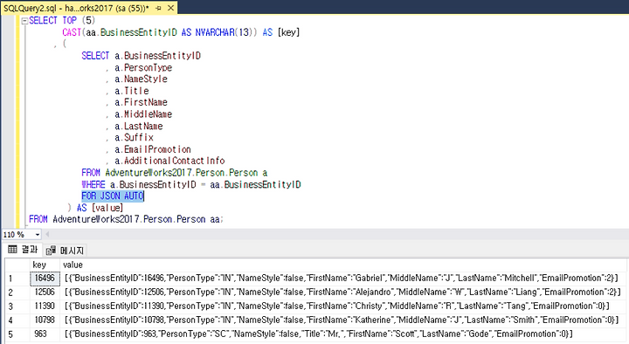Screen dimensions: 629x344
Task: Click row header number 1
Action: 17,279
